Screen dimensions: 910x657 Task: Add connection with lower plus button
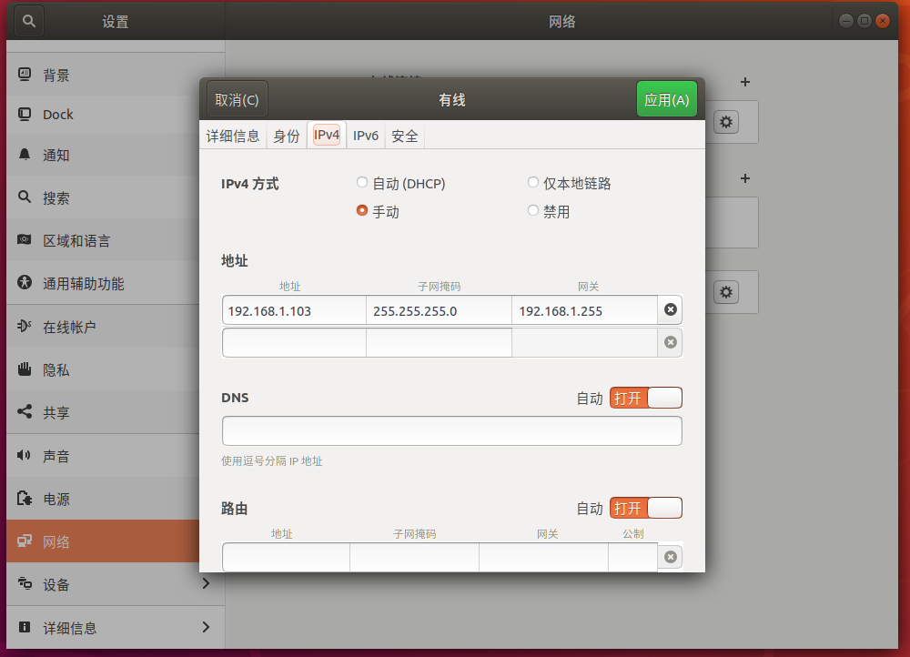tap(745, 178)
